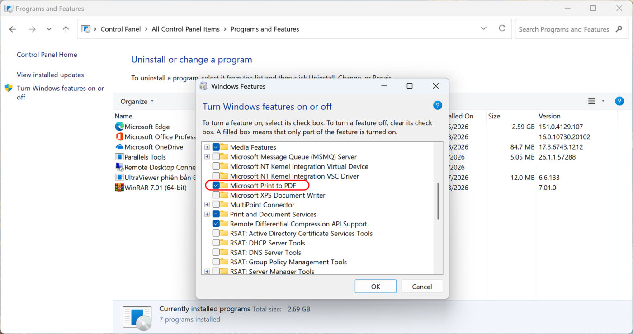Click Windows Features list scrollbar thumb
This screenshot has width=633, height=334.
[438, 201]
